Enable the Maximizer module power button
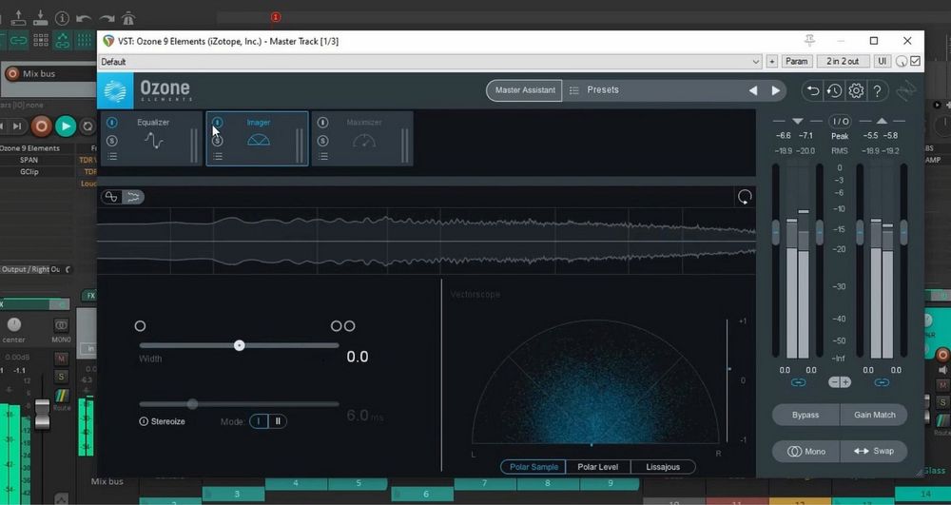The height and width of the screenshot is (505, 951). point(322,123)
